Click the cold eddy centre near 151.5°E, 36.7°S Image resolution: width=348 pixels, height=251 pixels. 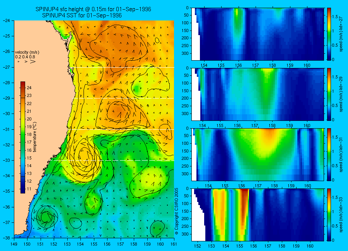46,217
